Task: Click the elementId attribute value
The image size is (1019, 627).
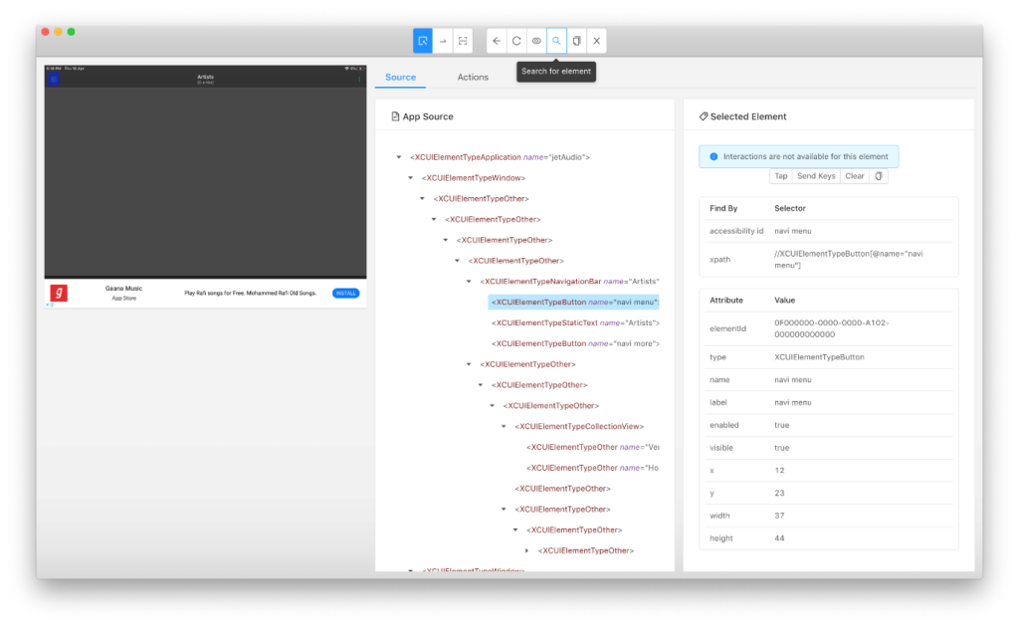Action: 831,328
